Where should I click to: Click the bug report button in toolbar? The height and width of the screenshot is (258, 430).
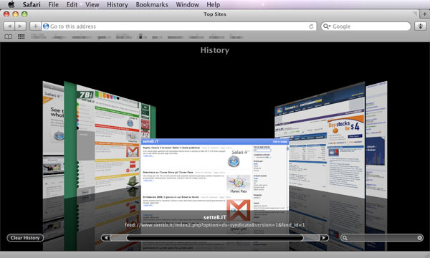click(x=420, y=27)
